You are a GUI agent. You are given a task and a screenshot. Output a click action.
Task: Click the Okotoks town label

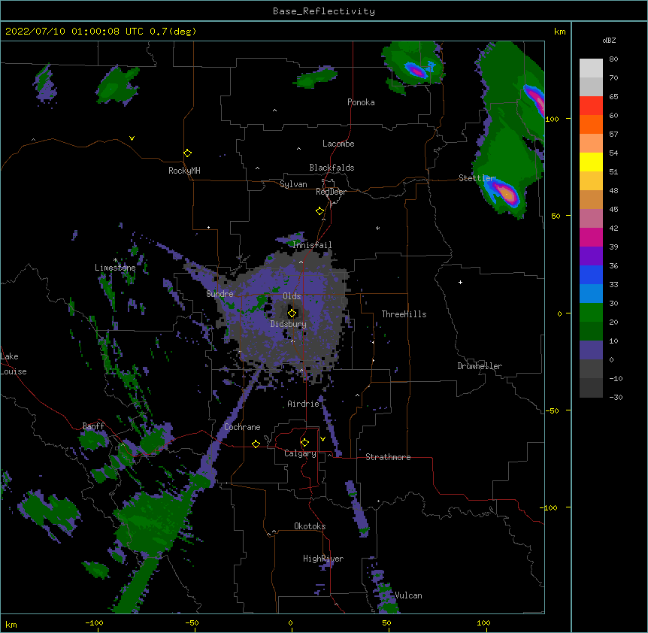tap(310, 526)
